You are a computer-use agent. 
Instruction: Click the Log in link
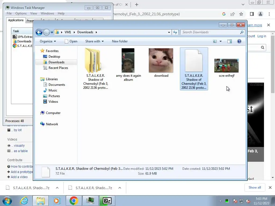tap(262, 36)
